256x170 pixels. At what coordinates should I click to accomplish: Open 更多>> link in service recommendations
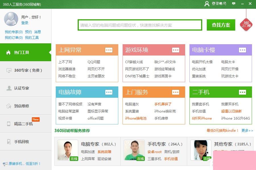pyautogui.click(x=247, y=130)
